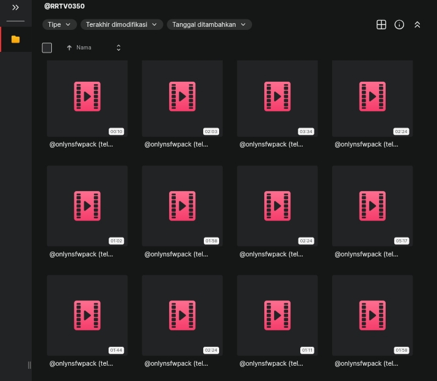437x381 pixels.
Task: Open the video icon with 05:17 duration
Action: click(x=372, y=206)
